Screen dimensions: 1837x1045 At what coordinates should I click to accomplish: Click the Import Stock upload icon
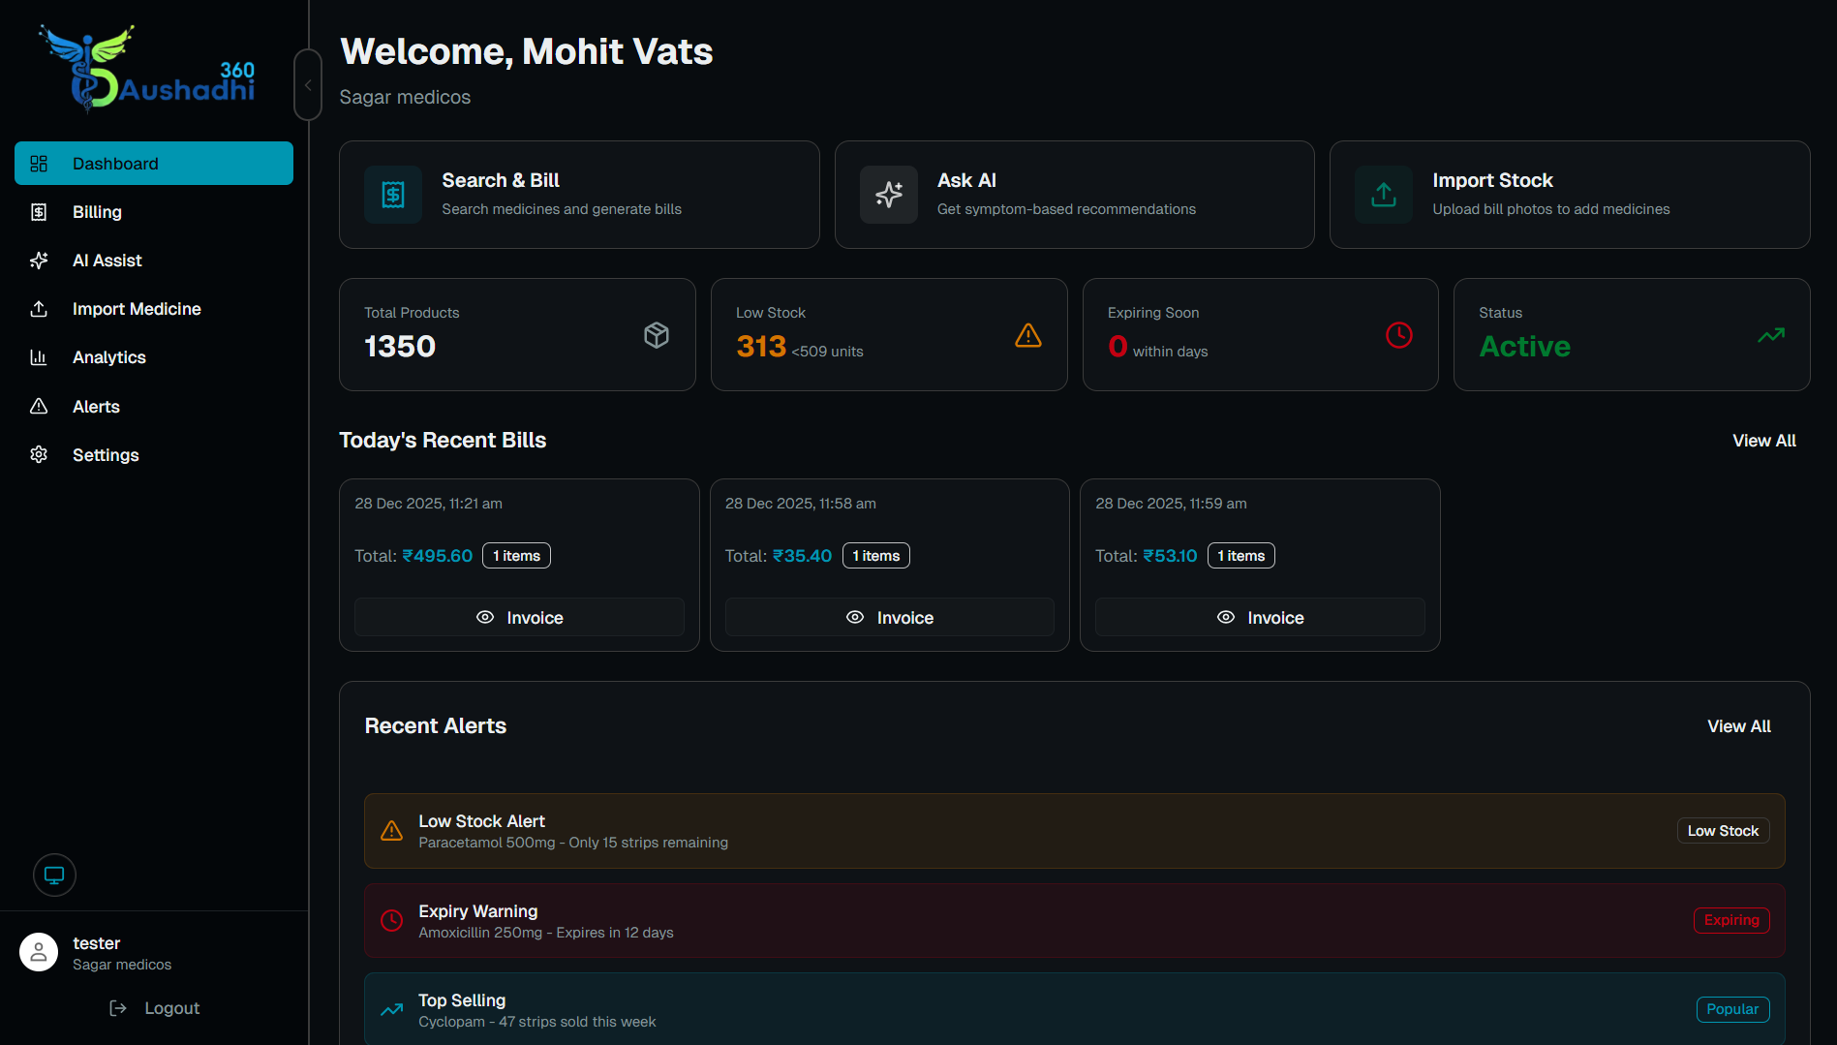coord(1384,195)
